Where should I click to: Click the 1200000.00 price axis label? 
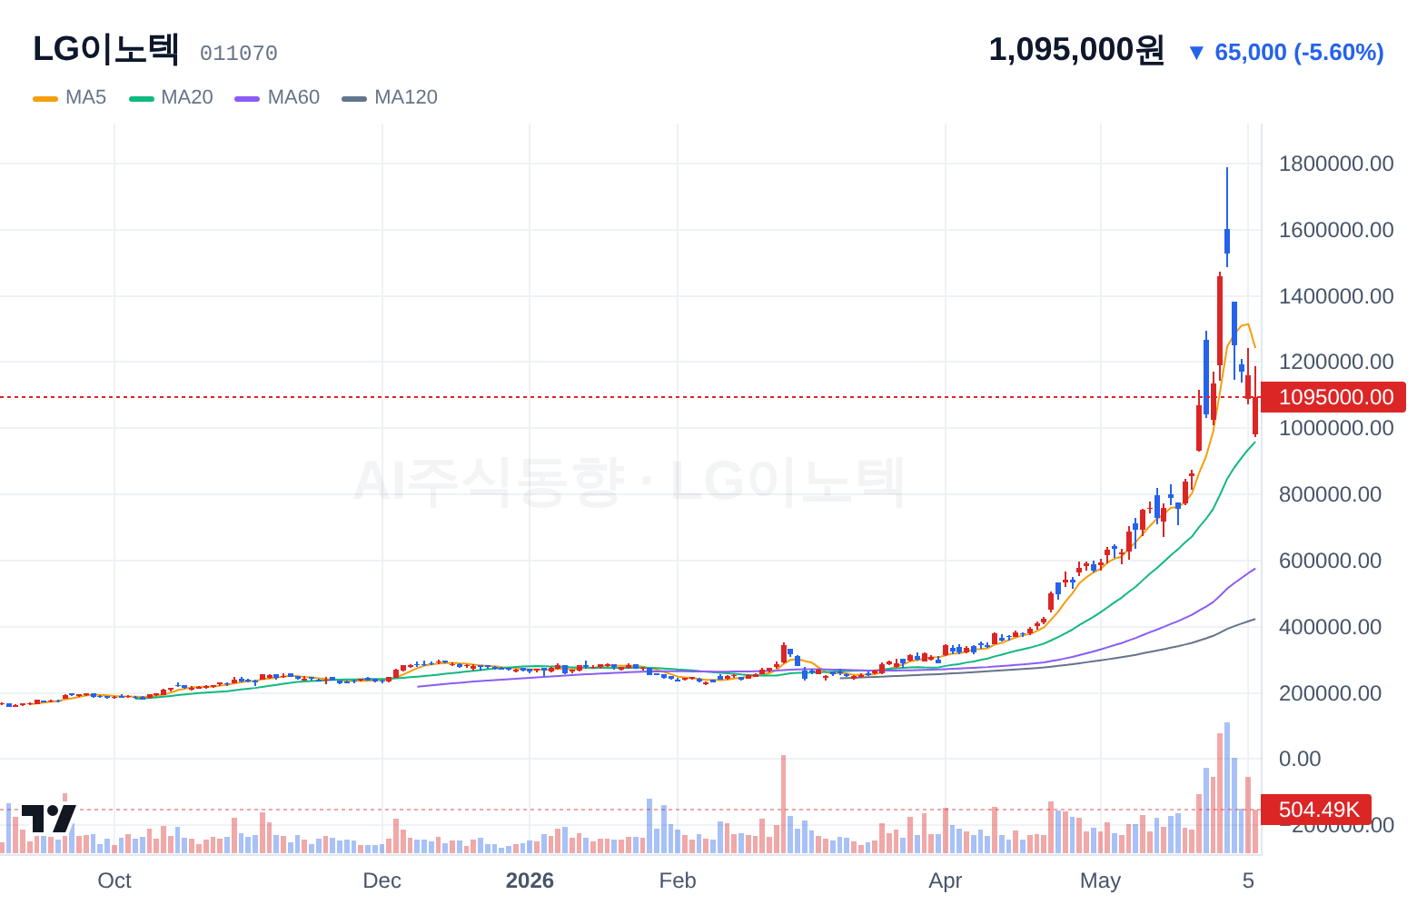coord(1335,362)
